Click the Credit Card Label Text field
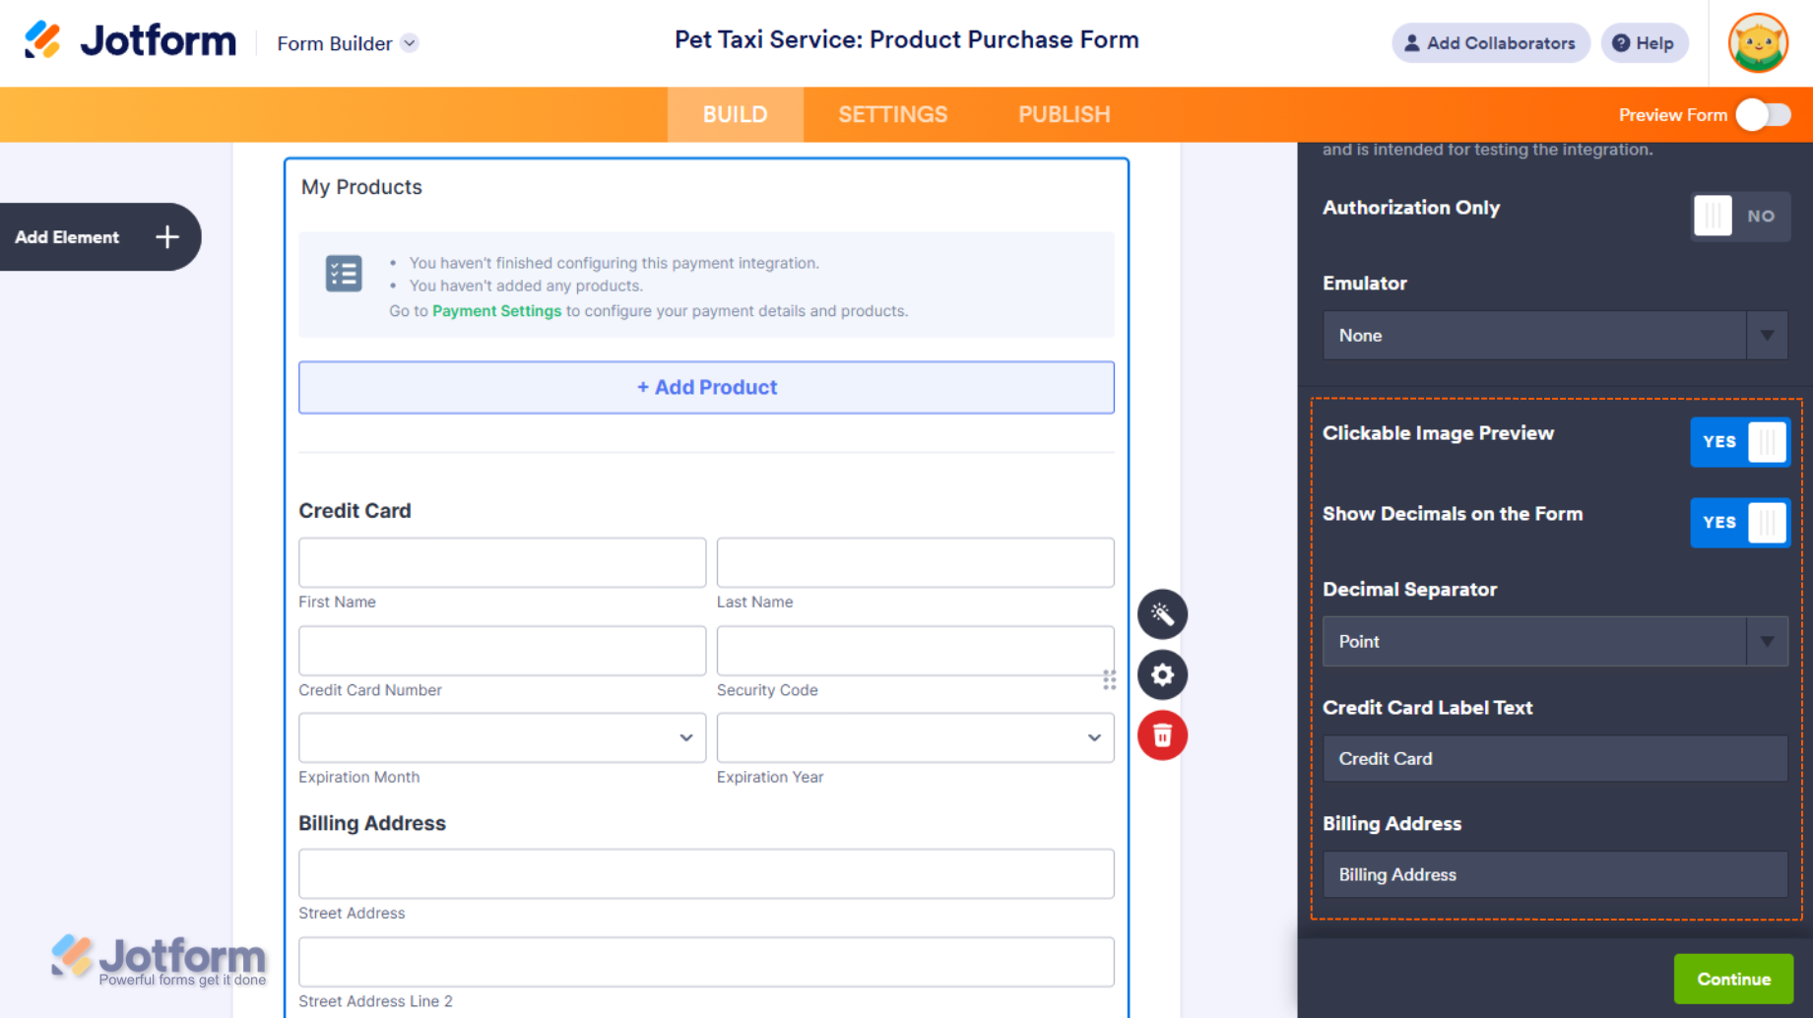 click(1554, 759)
